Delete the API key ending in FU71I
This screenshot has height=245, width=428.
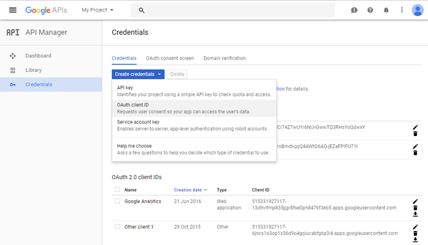[x=415, y=153]
